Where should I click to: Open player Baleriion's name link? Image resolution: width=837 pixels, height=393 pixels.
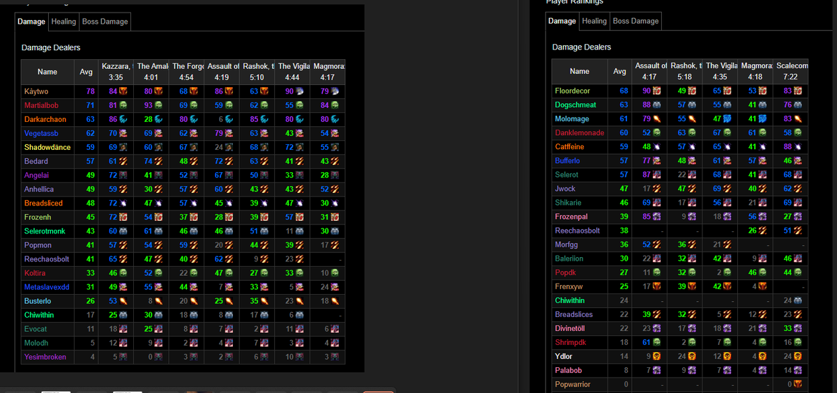coord(569,259)
